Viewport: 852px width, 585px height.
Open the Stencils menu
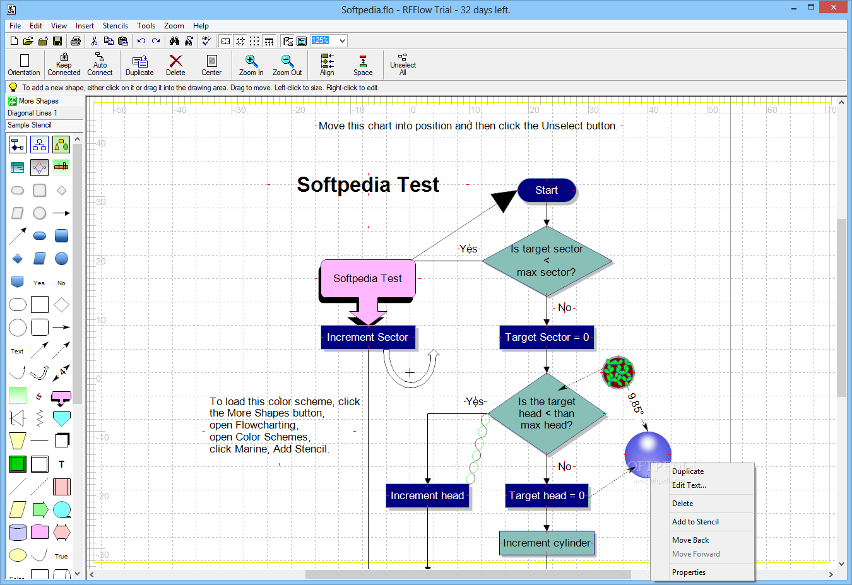click(x=115, y=26)
